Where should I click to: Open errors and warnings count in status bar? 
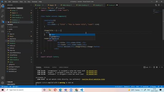(x=15, y=87)
